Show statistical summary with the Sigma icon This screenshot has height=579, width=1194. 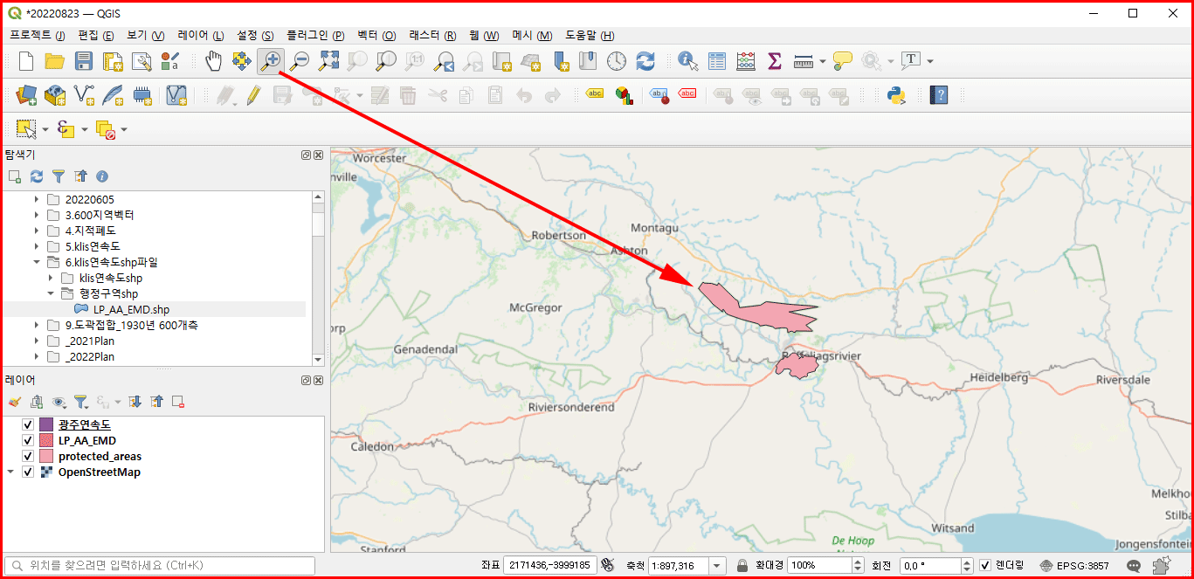point(774,61)
